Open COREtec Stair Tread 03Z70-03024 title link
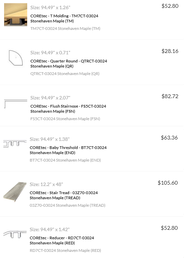 click(64, 195)
